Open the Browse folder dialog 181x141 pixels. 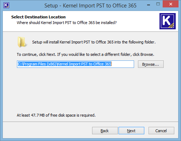[x=151, y=64]
